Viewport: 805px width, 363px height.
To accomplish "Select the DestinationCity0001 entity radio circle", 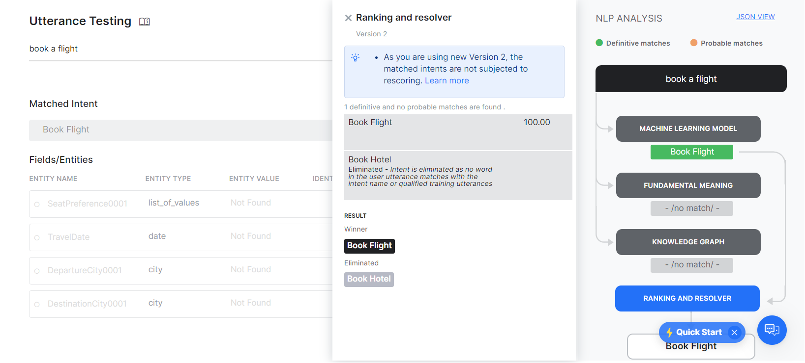I will pos(37,304).
